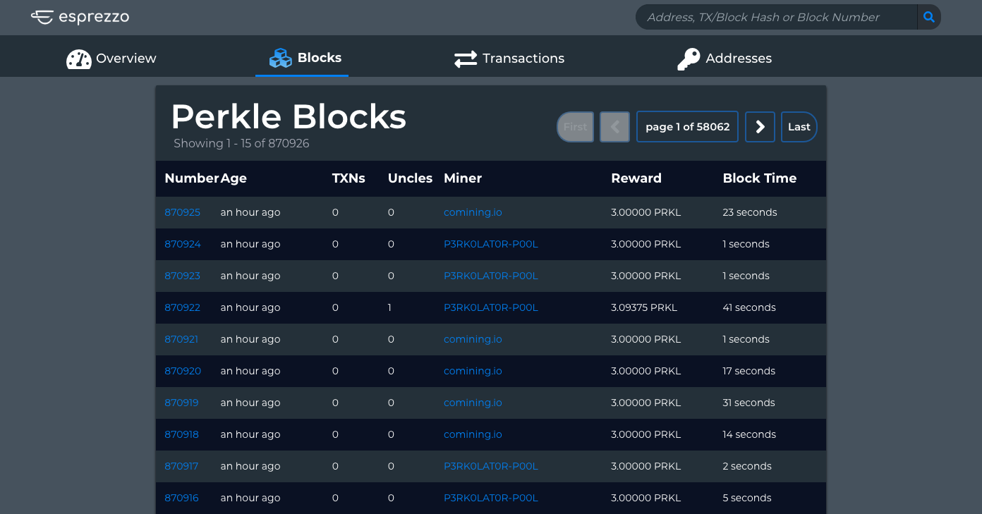Jump to the Last page
The image size is (982, 514).
(x=799, y=127)
